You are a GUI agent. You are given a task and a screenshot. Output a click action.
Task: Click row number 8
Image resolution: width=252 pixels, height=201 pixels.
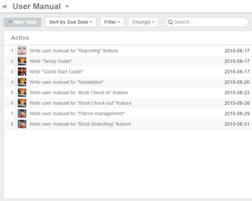pos(12,124)
